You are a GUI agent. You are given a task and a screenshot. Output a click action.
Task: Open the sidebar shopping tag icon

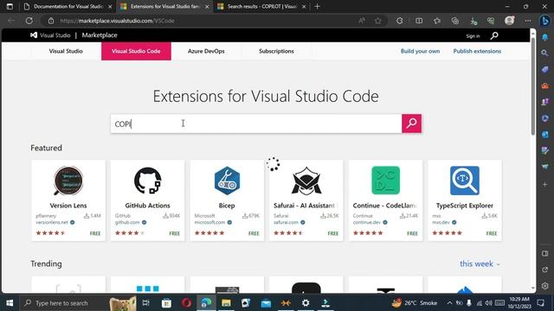(544, 69)
